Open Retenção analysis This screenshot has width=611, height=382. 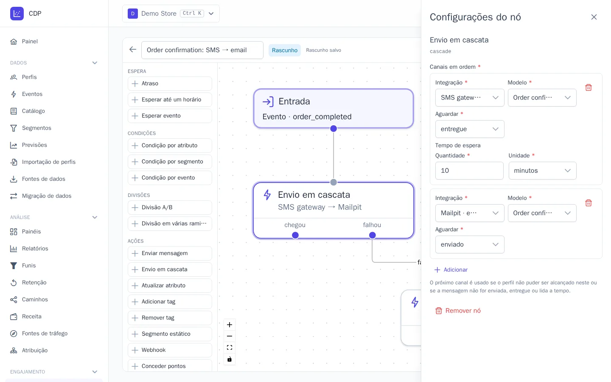coord(54,283)
